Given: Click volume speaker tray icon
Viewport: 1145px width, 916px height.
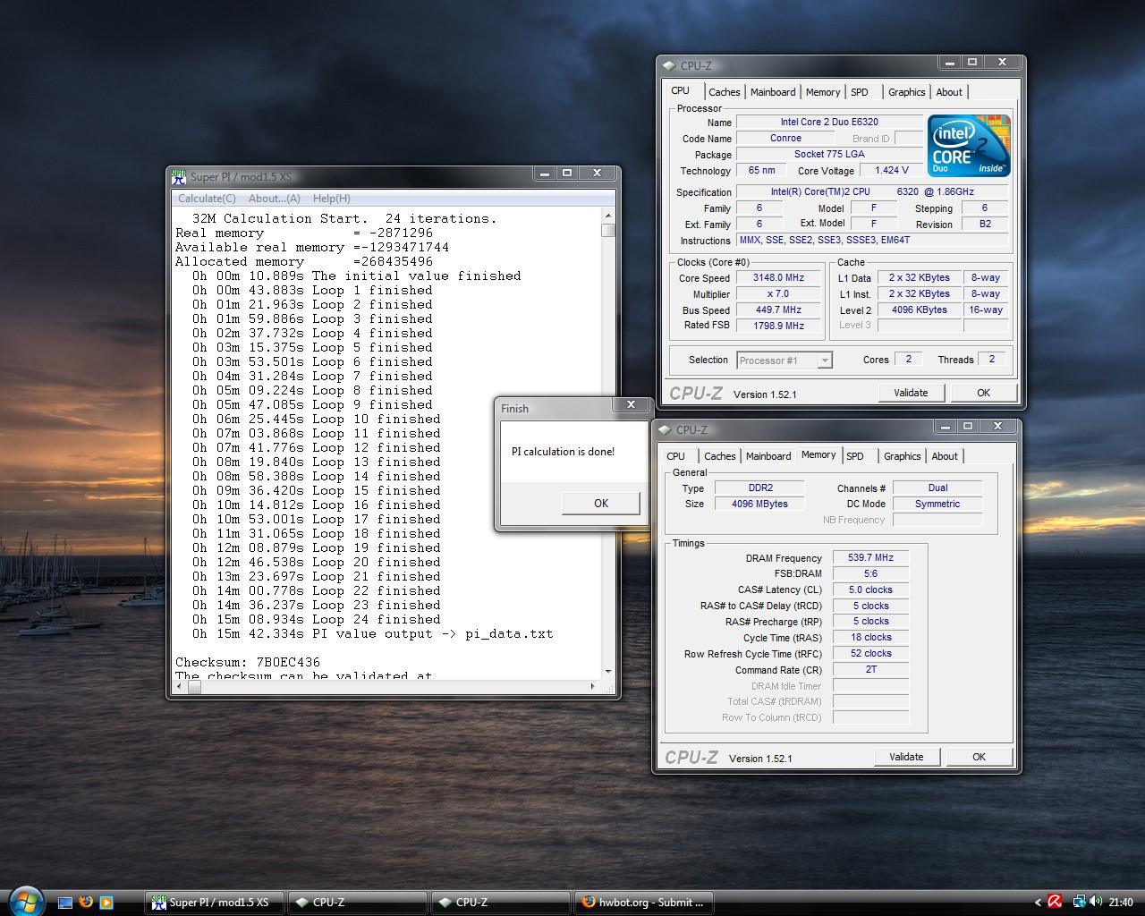Looking at the screenshot, I should 1095,903.
